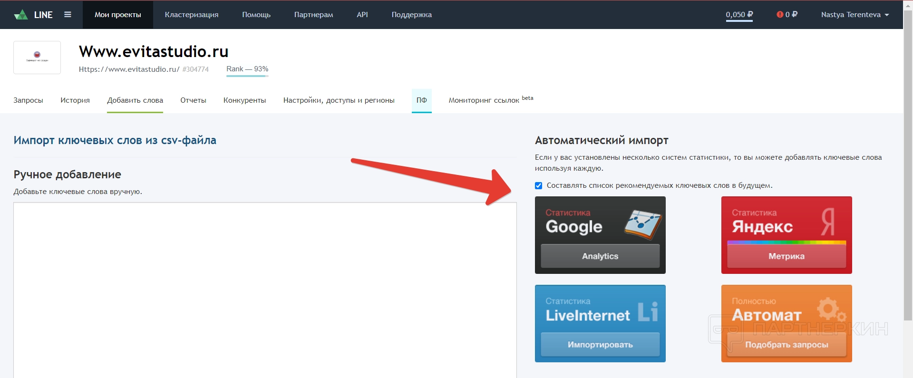Open the Https://www.evitastudio.ru/ site link

tap(129, 69)
